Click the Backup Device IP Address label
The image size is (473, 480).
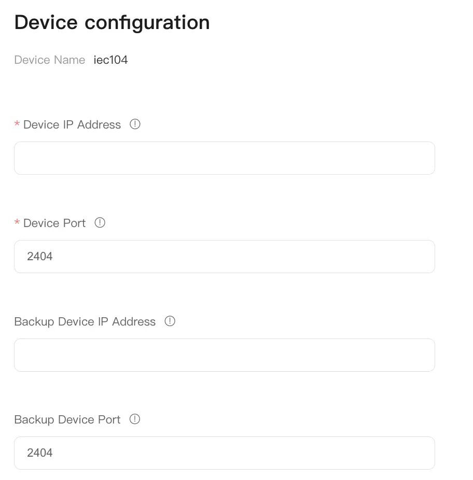85,321
